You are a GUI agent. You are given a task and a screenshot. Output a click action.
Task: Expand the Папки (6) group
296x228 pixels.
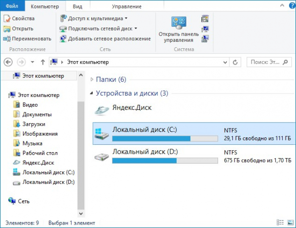click(x=92, y=79)
